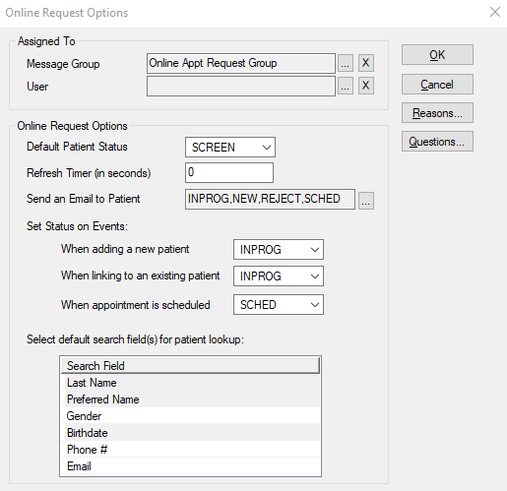Select the Gender search field row
The image size is (507, 491).
[190, 416]
